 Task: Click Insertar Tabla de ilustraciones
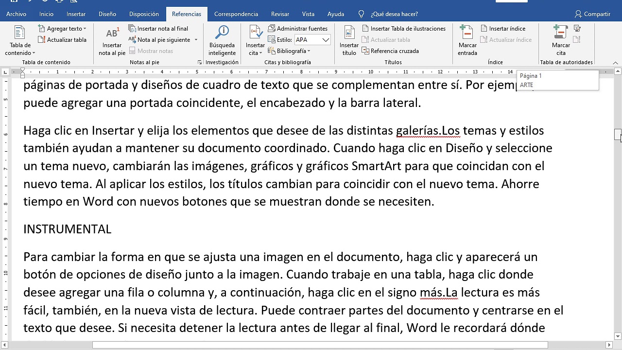pos(403,29)
